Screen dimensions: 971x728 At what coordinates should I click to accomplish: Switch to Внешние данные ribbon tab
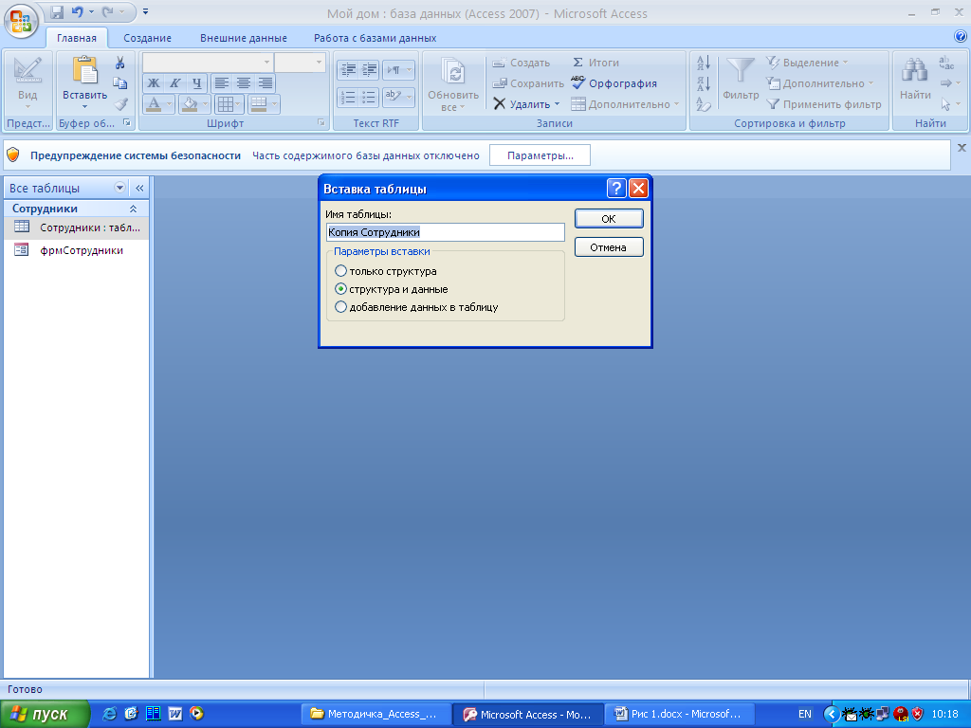[x=244, y=38]
